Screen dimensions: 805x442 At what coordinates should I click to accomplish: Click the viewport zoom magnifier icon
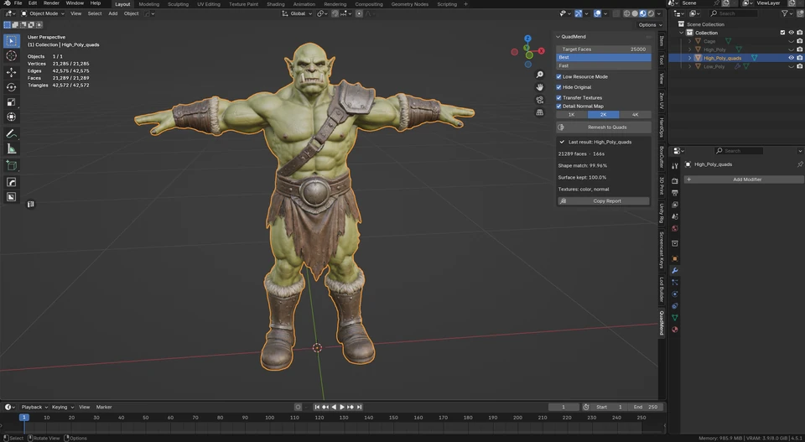point(539,75)
